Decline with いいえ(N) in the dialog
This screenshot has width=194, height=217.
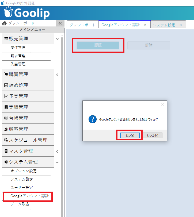coord(153,135)
